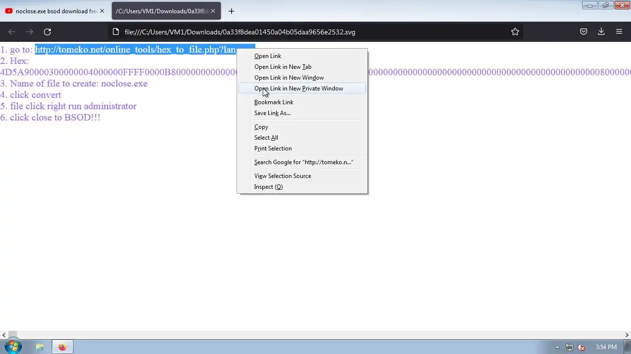Click the line "4. click convert"

[x=31, y=95]
